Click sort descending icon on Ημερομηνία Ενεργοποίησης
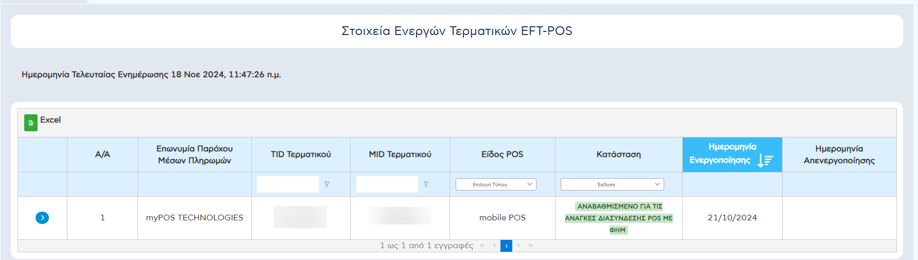The width and height of the screenshot is (918, 260). (765, 161)
